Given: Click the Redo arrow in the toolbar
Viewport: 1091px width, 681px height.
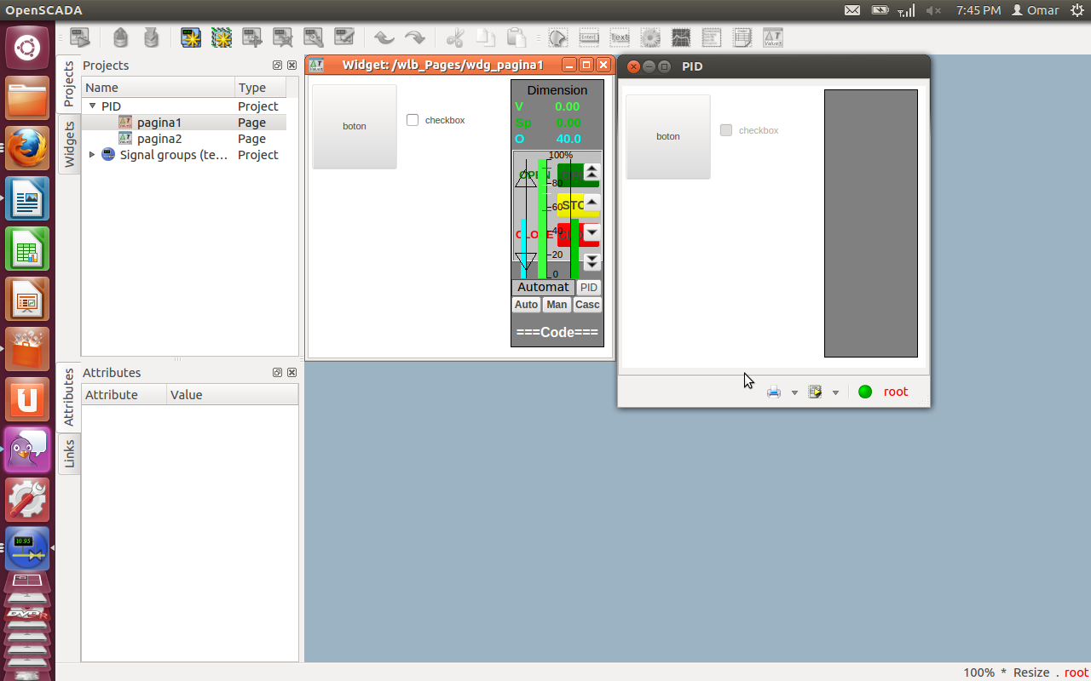Looking at the screenshot, I should 414,37.
